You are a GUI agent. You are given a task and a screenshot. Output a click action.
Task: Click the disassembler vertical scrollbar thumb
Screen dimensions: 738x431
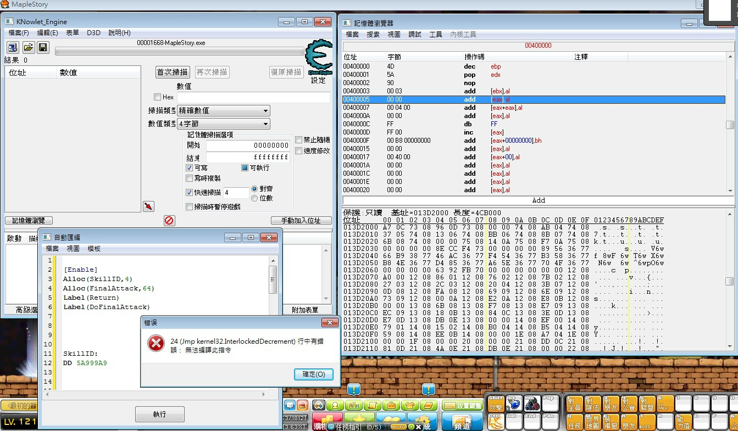tap(730, 125)
